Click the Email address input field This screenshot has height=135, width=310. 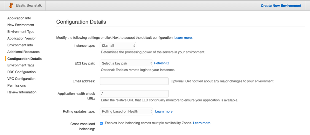pyautogui.click(x=134, y=81)
